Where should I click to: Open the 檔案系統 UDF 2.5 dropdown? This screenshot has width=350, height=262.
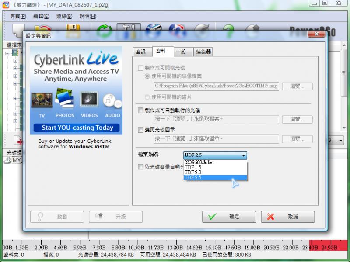click(x=215, y=155)
